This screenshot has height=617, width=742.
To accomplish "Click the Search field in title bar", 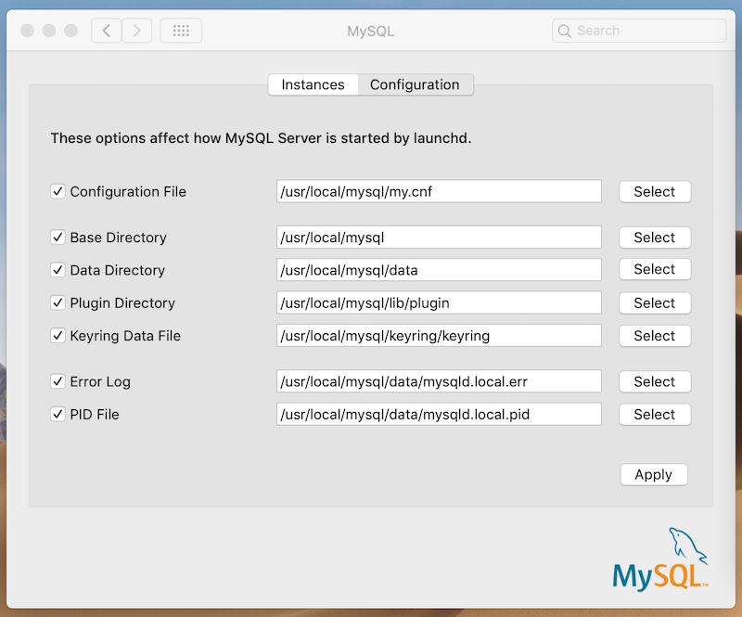I will (639, 31).
